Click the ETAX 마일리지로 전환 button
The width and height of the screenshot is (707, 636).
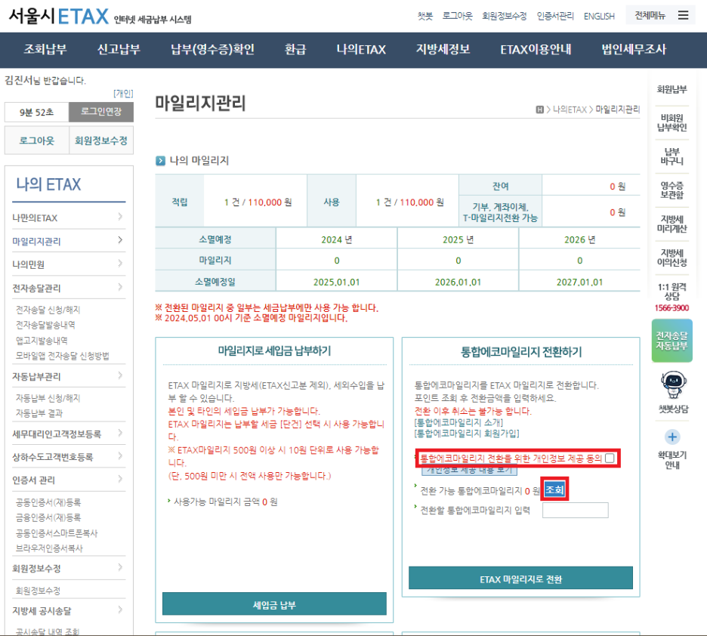(x=520, y=579)
